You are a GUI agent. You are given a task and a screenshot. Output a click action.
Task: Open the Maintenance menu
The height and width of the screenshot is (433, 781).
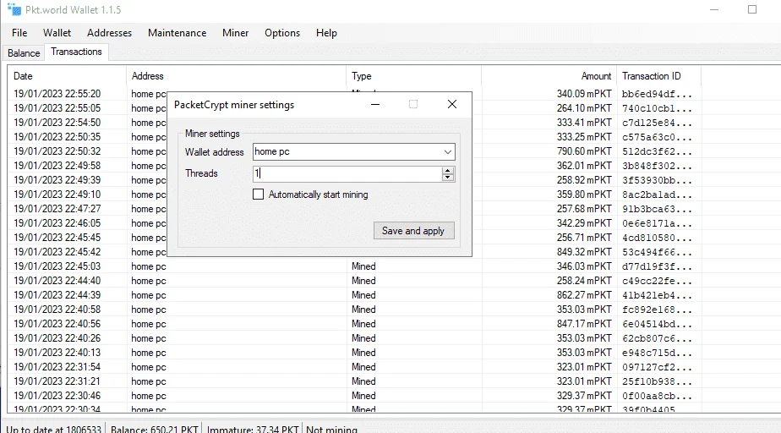click(x=177, y=33)
